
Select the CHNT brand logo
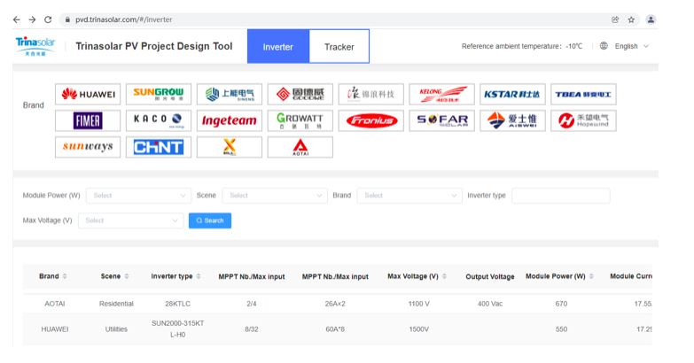pos(159,147)
